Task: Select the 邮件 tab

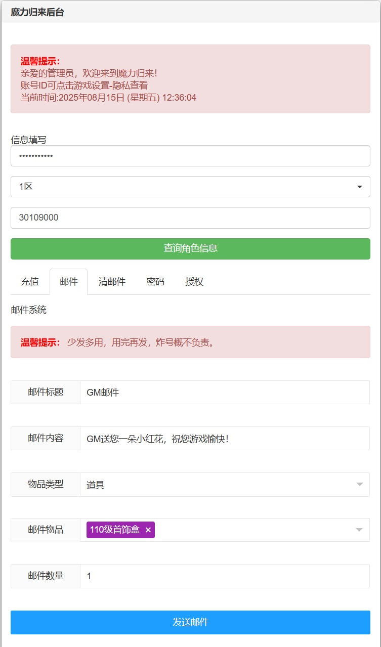Action: point(69,282)
